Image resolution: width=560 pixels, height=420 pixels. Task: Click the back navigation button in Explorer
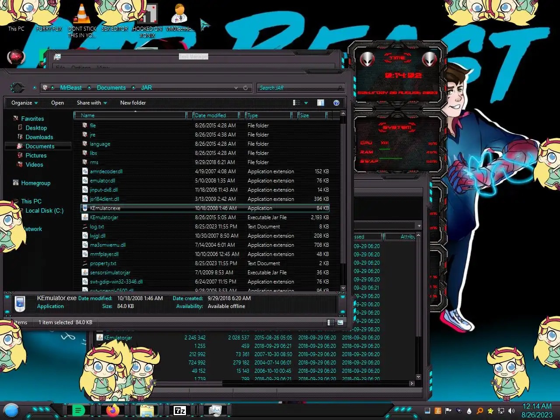coord(17,88)
